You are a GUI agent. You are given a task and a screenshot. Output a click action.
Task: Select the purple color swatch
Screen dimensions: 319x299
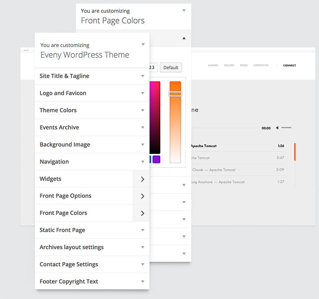156,159
